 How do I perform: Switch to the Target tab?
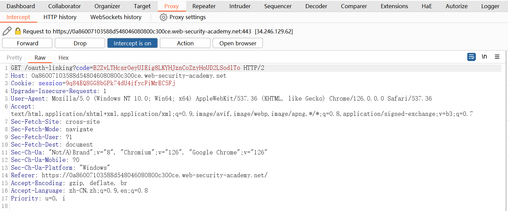[142, 6]
